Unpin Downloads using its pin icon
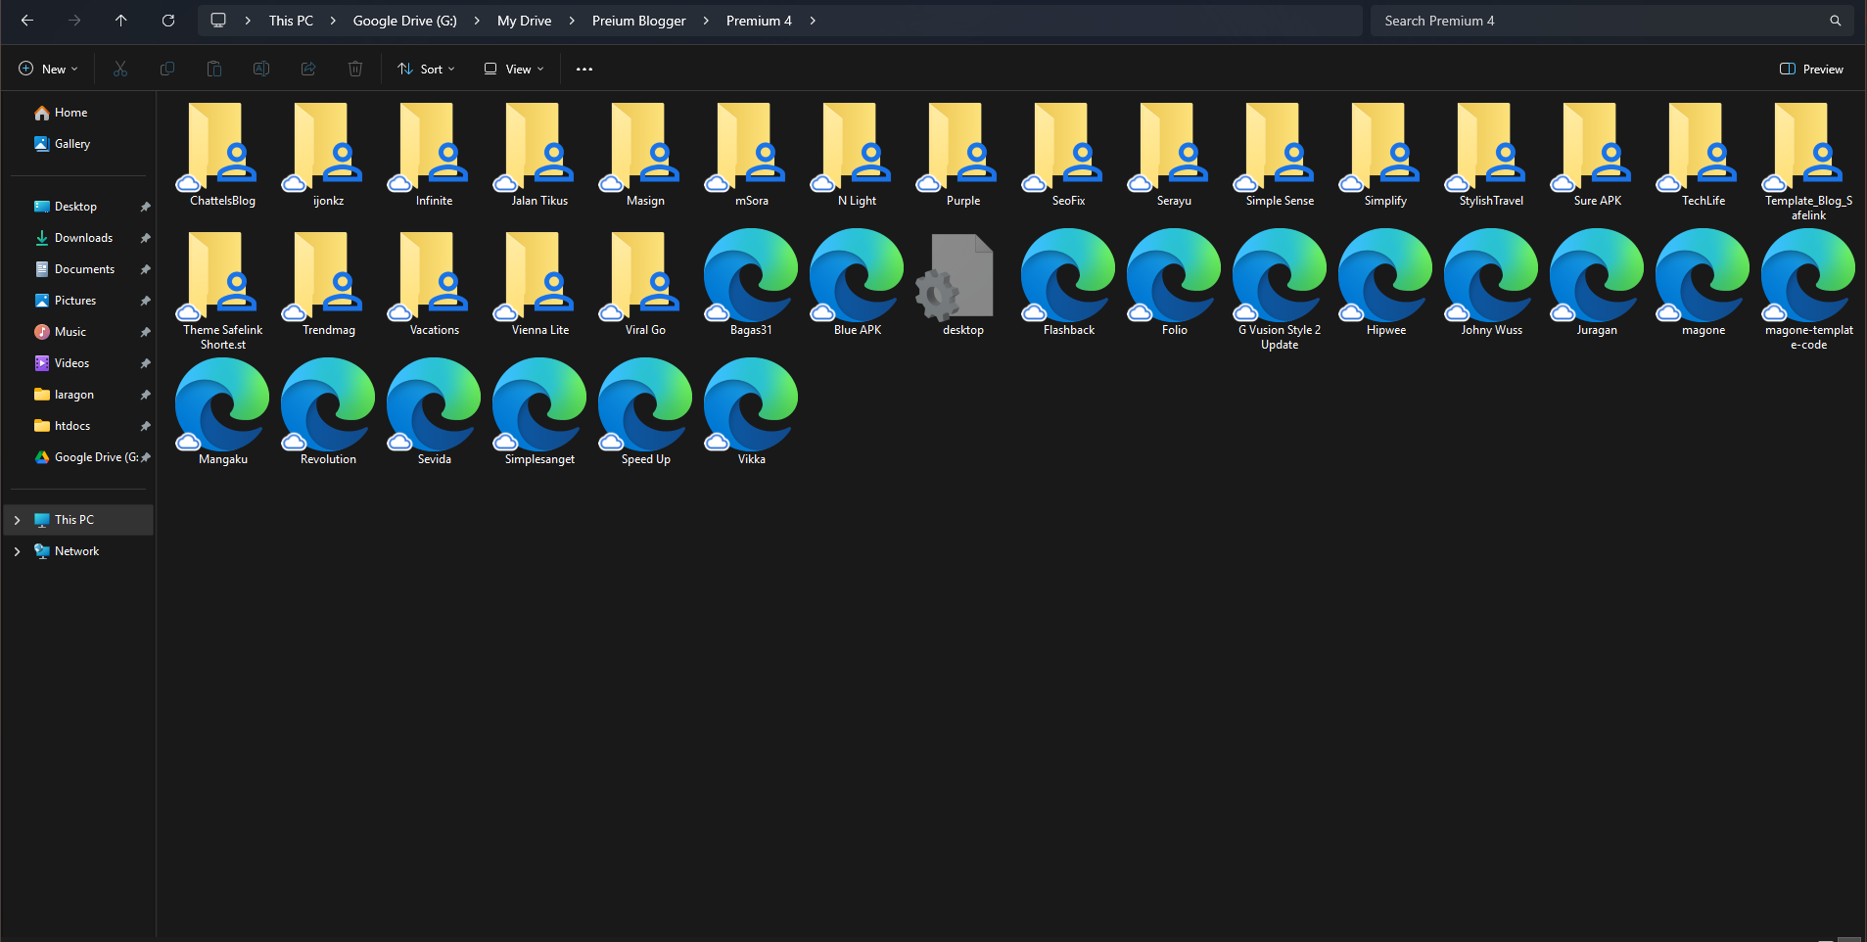Image resolution: width=1867 pixels, height=942 pixels. pos(145,238)
